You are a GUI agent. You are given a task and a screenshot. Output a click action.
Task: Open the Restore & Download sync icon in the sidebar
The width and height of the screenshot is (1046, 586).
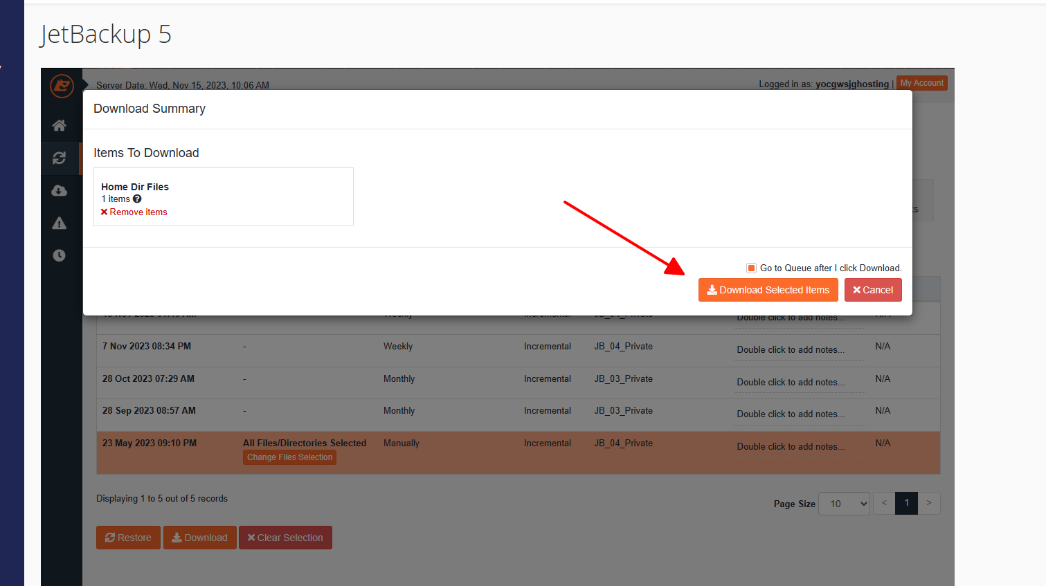pyautogui.click(x=60, y=158)
